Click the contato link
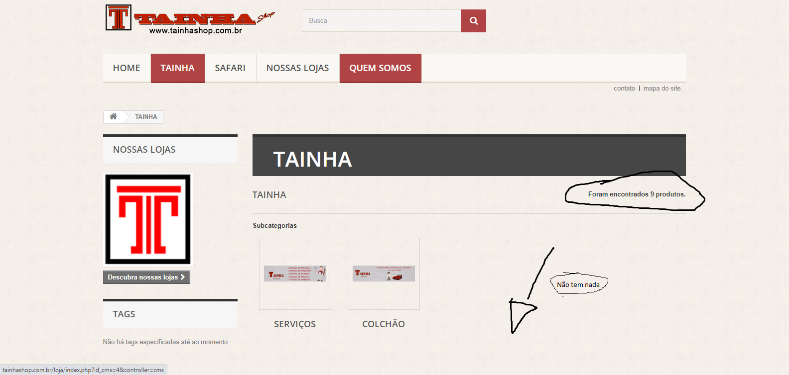Viewport: 789px width, 375px height. click(x=624, y=89)
